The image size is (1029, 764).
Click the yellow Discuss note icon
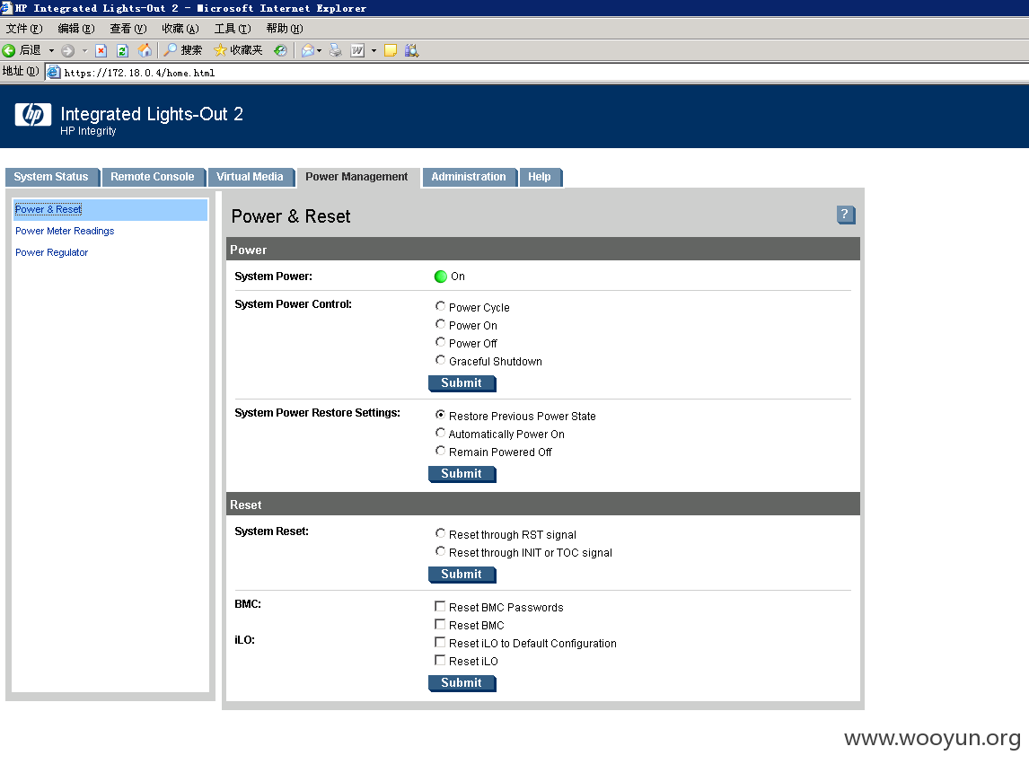pos(391,50)
